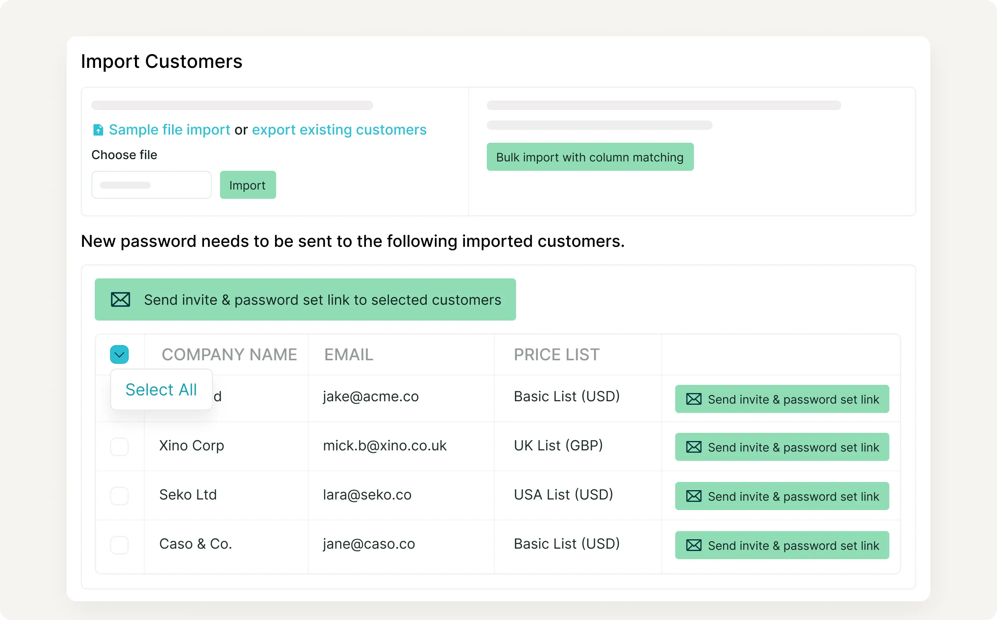Click envelope icon in bulk send invite button
997x620 pixels.
coord(121,300)
